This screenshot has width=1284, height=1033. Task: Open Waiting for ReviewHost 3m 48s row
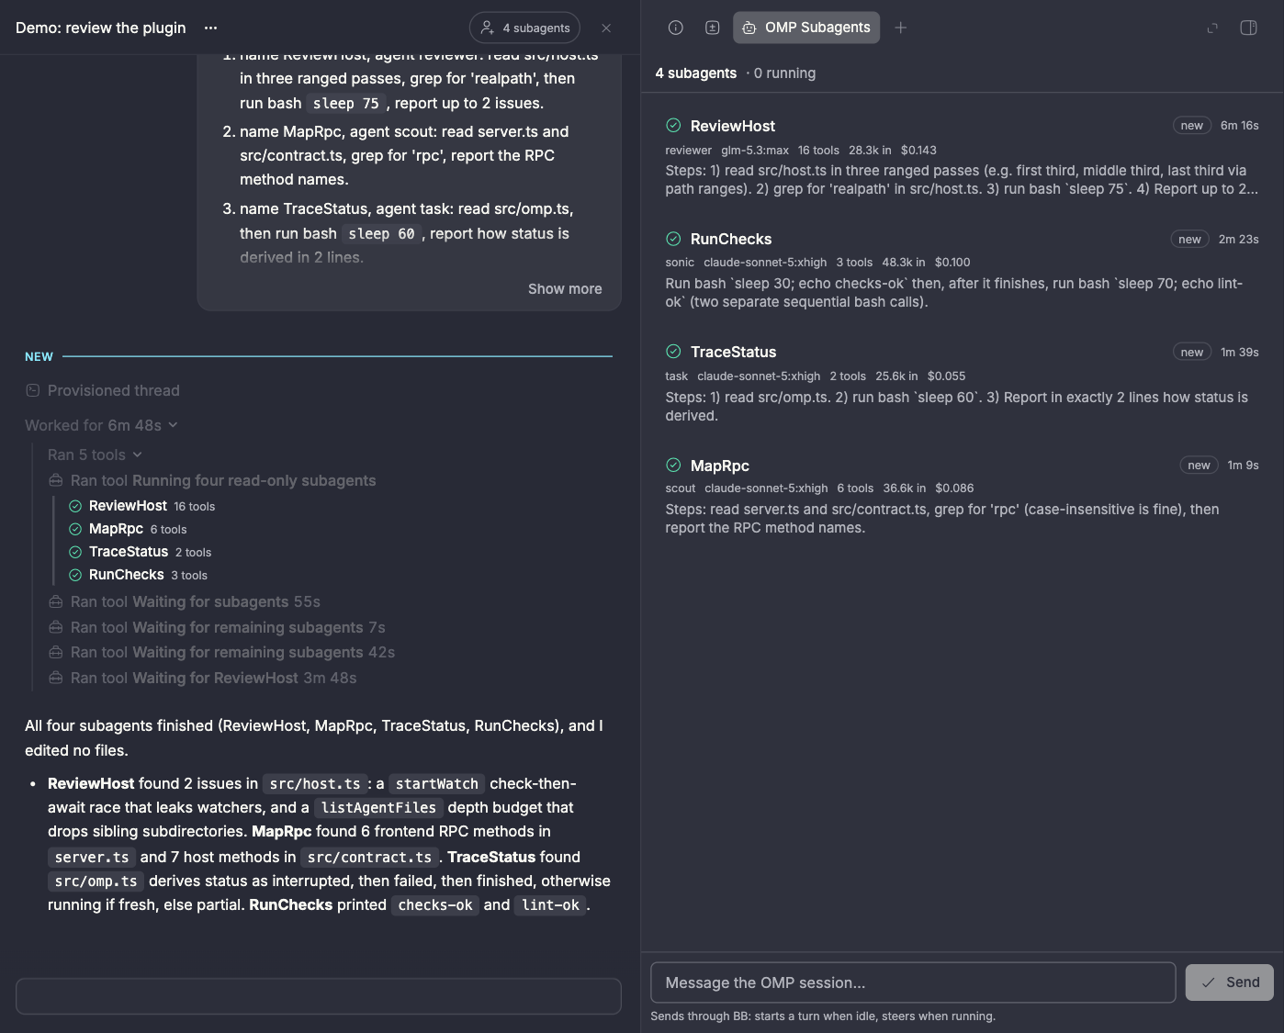pos(203,678)
